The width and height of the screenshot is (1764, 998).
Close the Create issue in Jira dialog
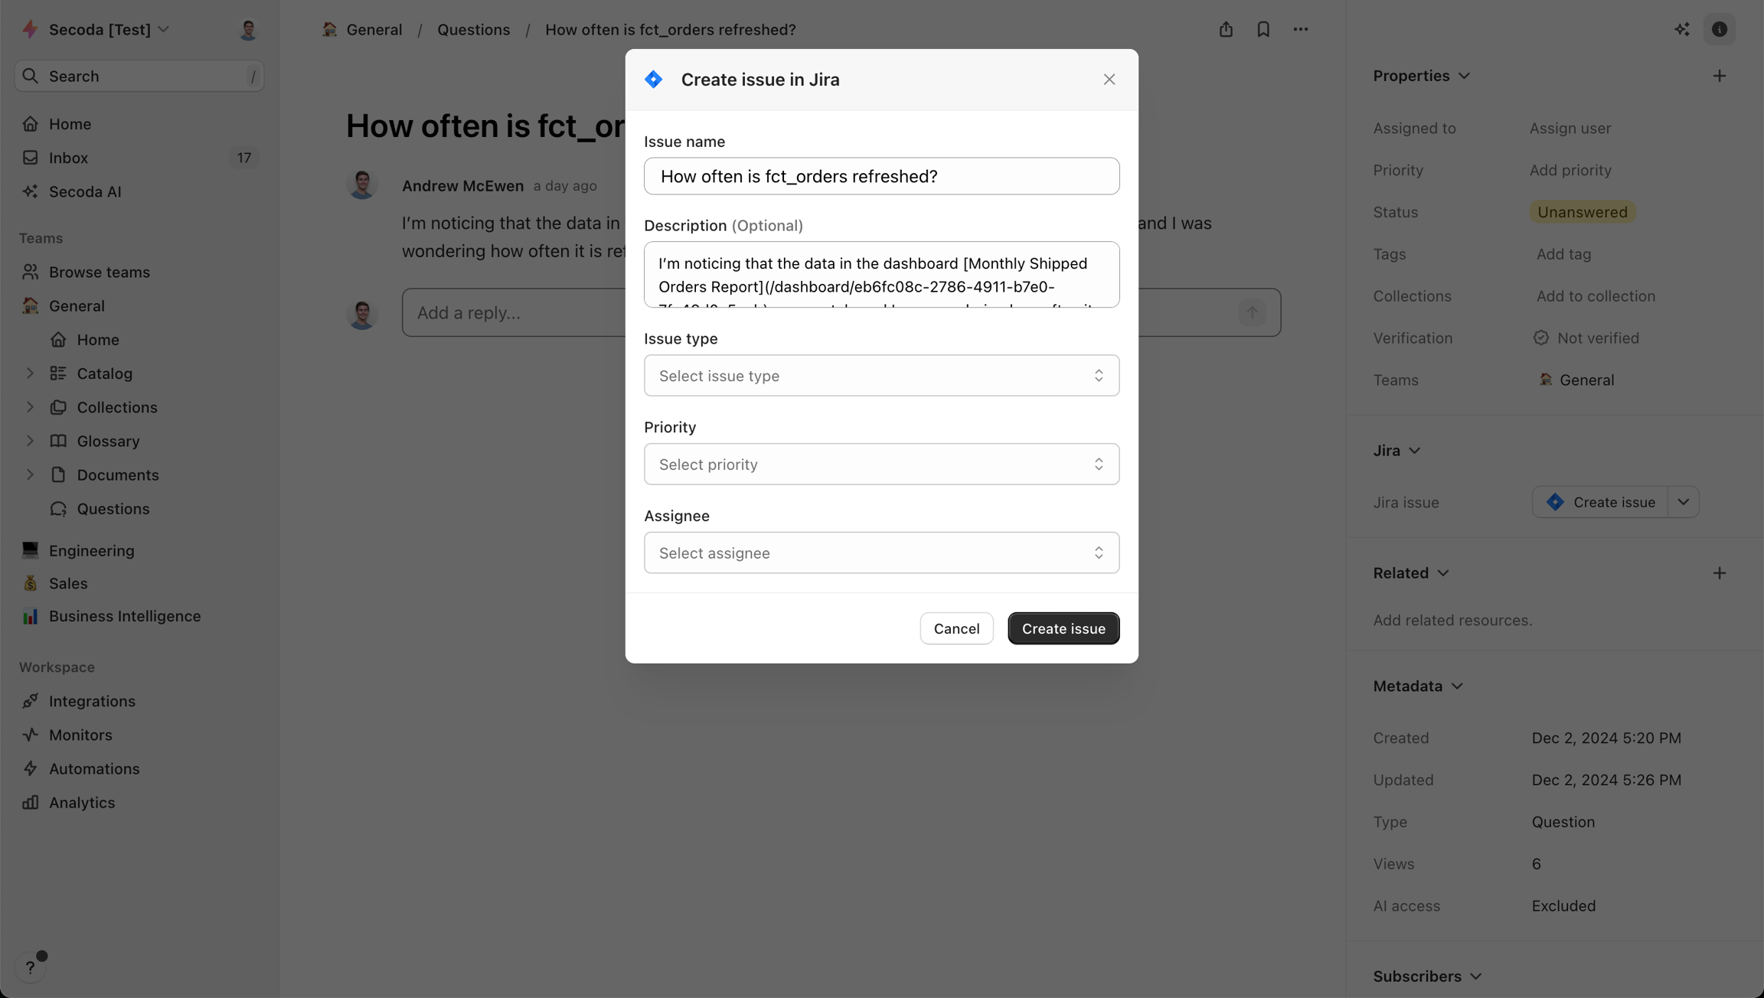point(1109,80)
